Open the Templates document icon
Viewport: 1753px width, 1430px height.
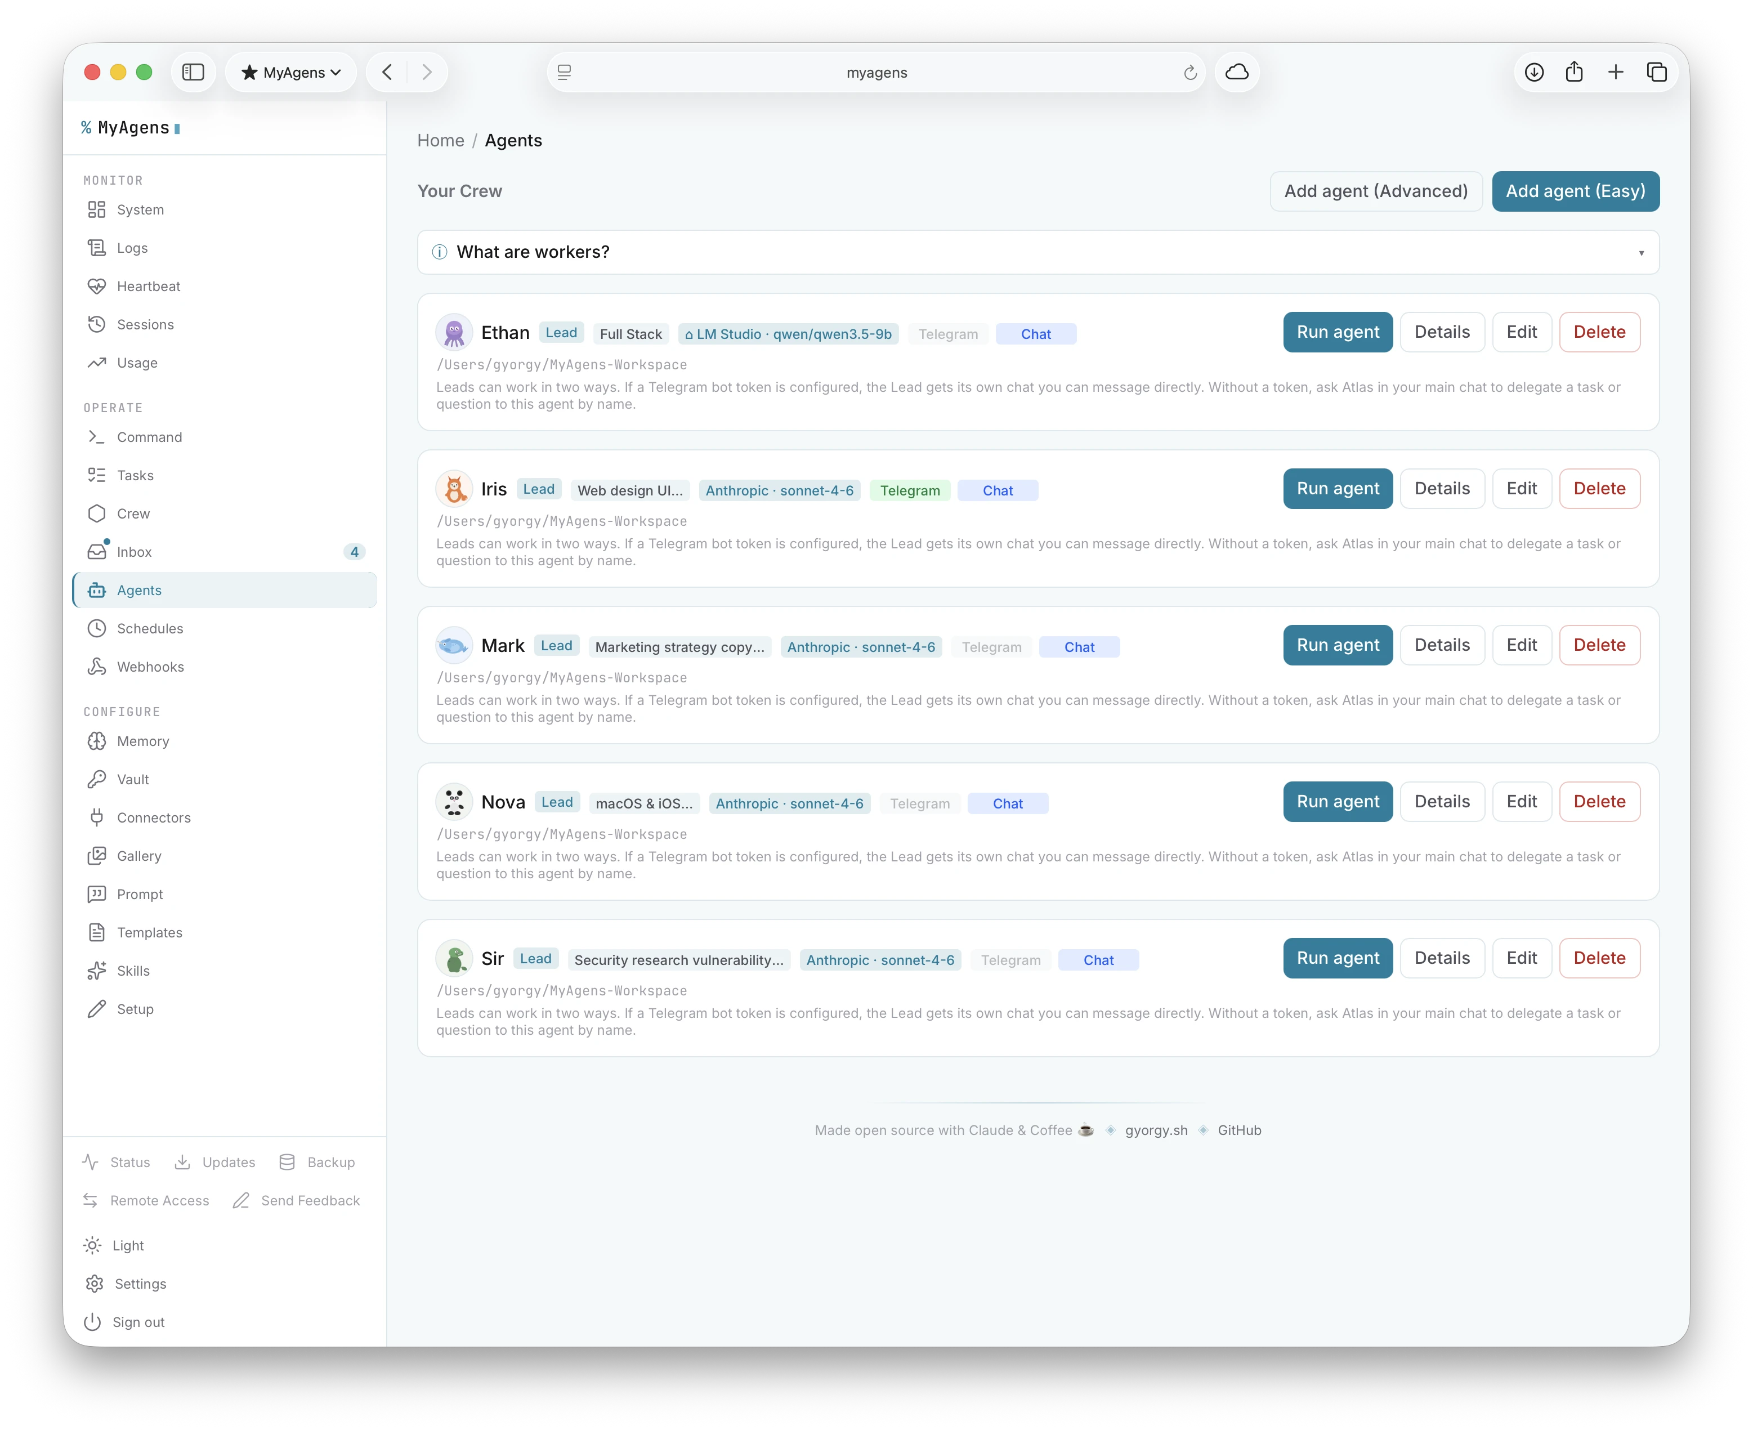(x=96, y=932)
